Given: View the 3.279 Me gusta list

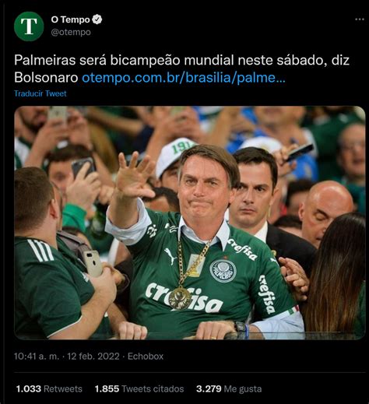Looking at the screenshot, I should point(229,388).
